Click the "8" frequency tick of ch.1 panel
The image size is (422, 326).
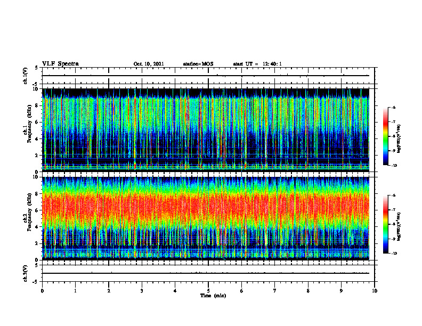pos(37,105)
